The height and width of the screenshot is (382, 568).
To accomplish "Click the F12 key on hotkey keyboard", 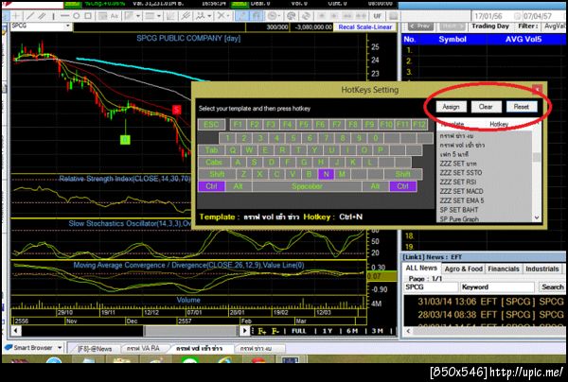I will pos(418,125).
